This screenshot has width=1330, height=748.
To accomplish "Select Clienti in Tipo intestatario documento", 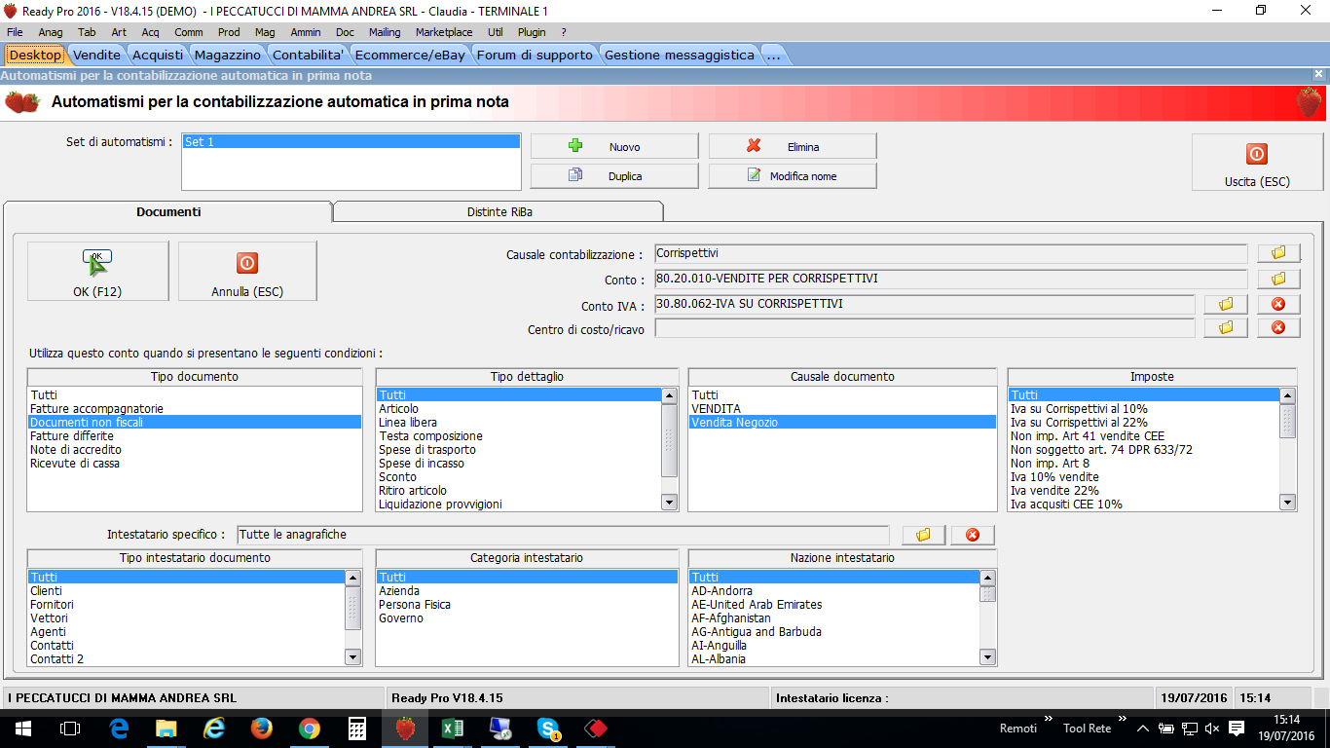I will click(186, 591).
